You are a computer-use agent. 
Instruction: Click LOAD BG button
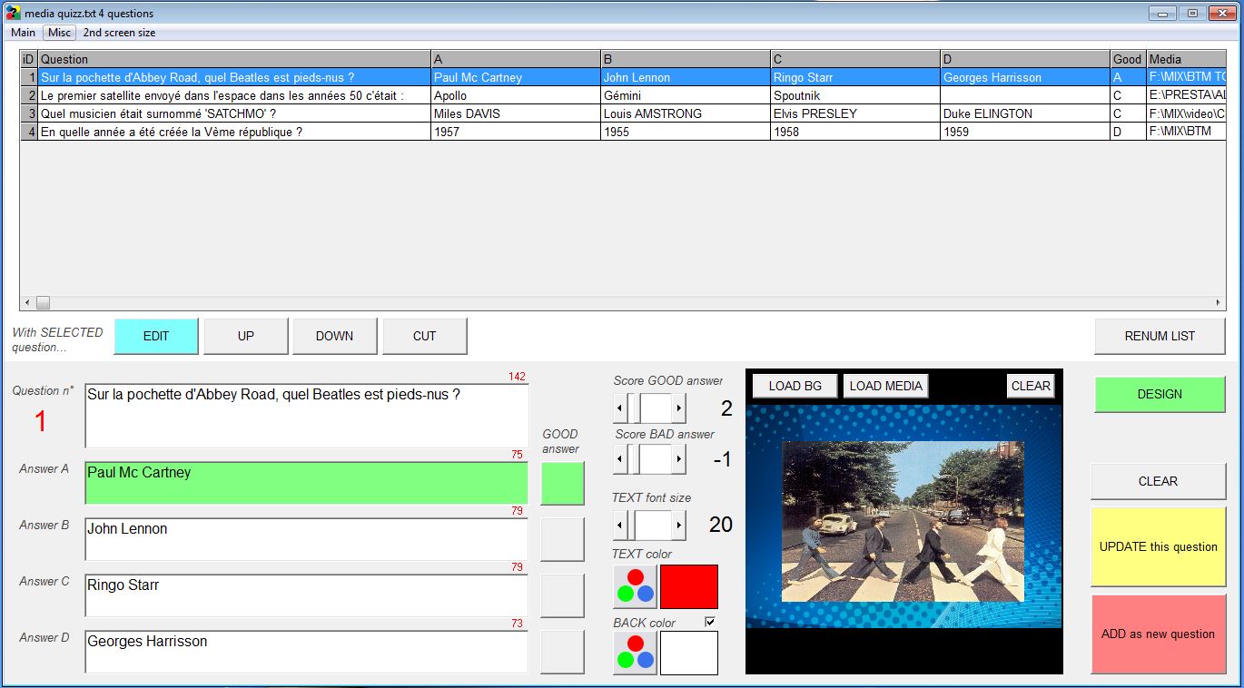tap(795, 386)
